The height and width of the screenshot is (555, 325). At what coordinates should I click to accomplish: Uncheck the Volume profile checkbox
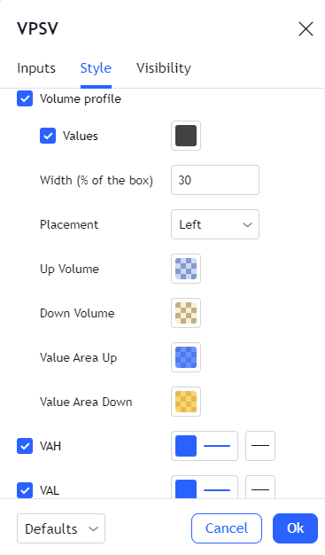25,98
